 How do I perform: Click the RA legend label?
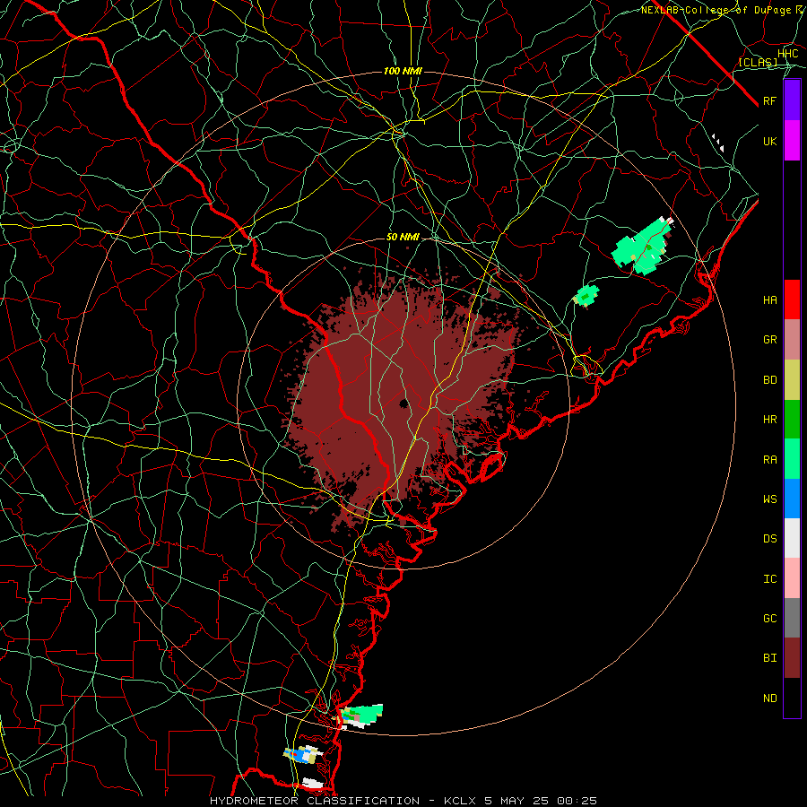click(769, 460)
